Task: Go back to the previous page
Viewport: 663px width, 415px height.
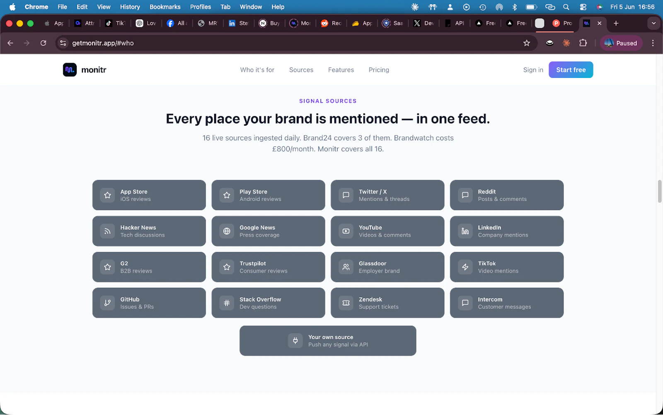Action: (10, 43)
